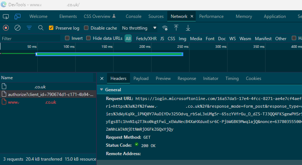Open the Sources tab
The height and width of the screenshot is (165, 302).
pos(156,16)
